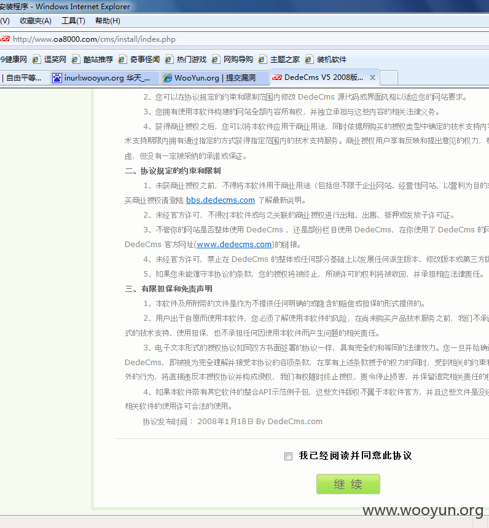Screen dimensions: 489x528
Task: Click the heading 二、协议规定的约束和限制
Action: tap(173, 171)
